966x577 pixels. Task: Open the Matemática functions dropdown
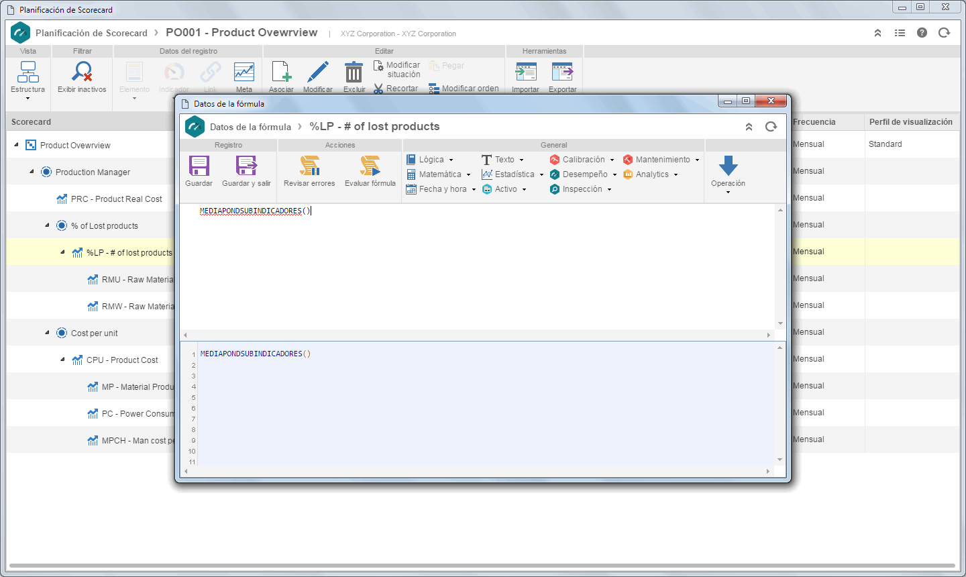coord(439,174)
